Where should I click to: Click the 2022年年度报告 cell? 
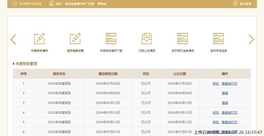[x=59, y=113]
